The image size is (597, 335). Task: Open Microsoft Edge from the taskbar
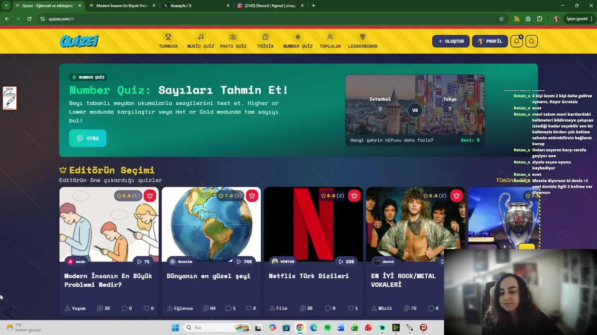click(x=313, y=328)
